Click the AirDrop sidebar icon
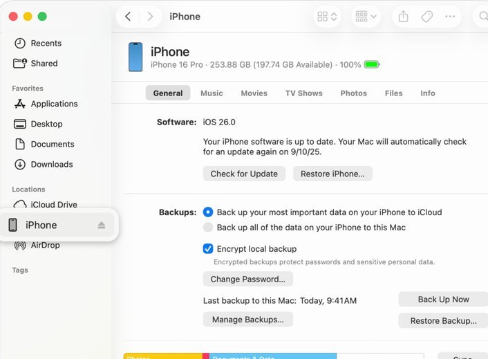Viewport: 488px width, 359px height. tap(20, 246)
